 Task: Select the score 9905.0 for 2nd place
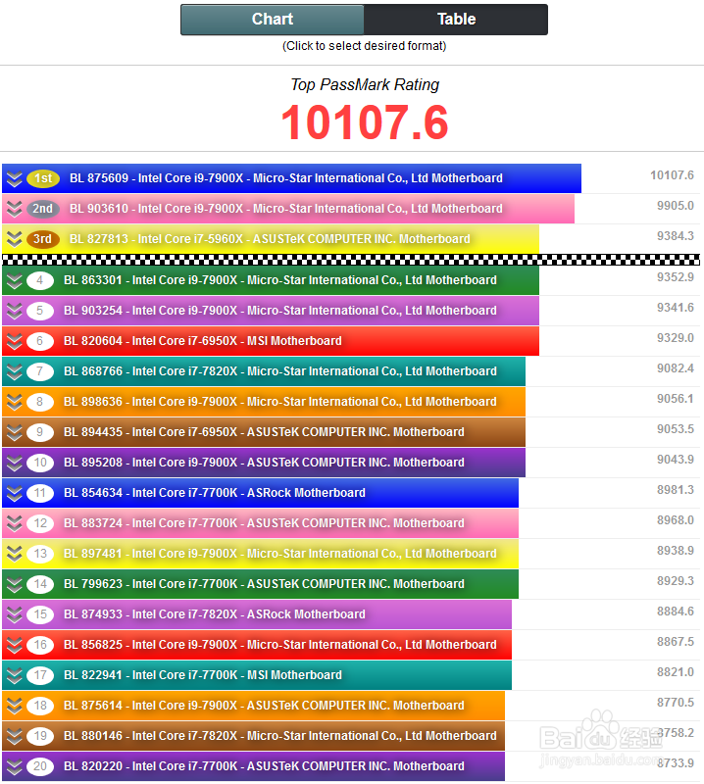[x=676, y=206]
